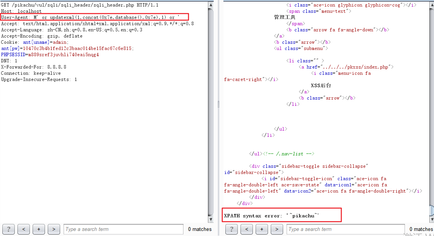Click the User-Agent updatexml payload line
Screen dimensions: 434x236
click(x=90, y=17)
